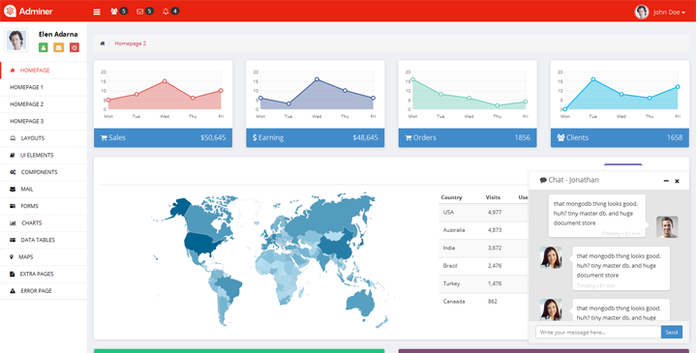This screenshot has width=697, height=353.
Task: Click the United States on the world map
Action: click(x=201, y=243)
